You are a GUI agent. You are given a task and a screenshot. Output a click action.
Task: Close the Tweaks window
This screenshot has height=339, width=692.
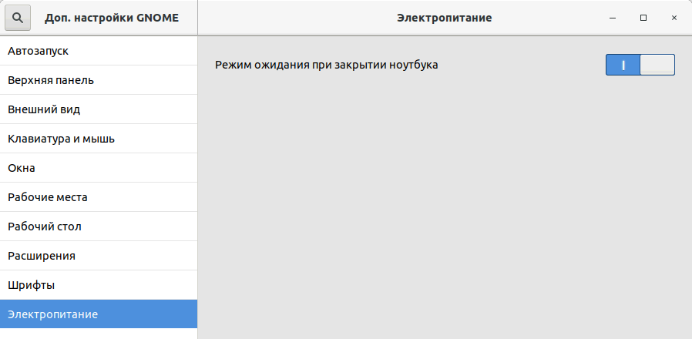click(x=674, y=18)
